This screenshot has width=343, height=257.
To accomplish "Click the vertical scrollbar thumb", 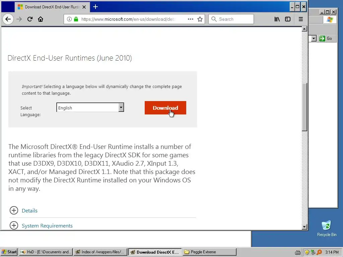I will [x=304, y=107].
